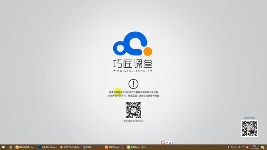The image size is (267, 150).
Task: Open the 此电脑 taskbar window
Action: (x=92, y=147)
